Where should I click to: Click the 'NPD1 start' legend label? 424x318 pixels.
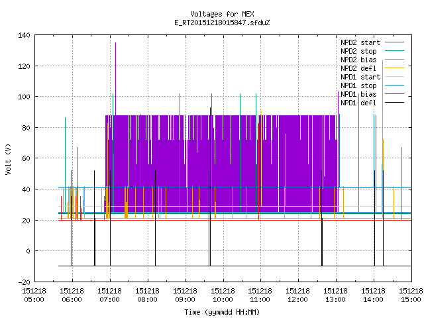pyautogui.click(x=360, y=77)
